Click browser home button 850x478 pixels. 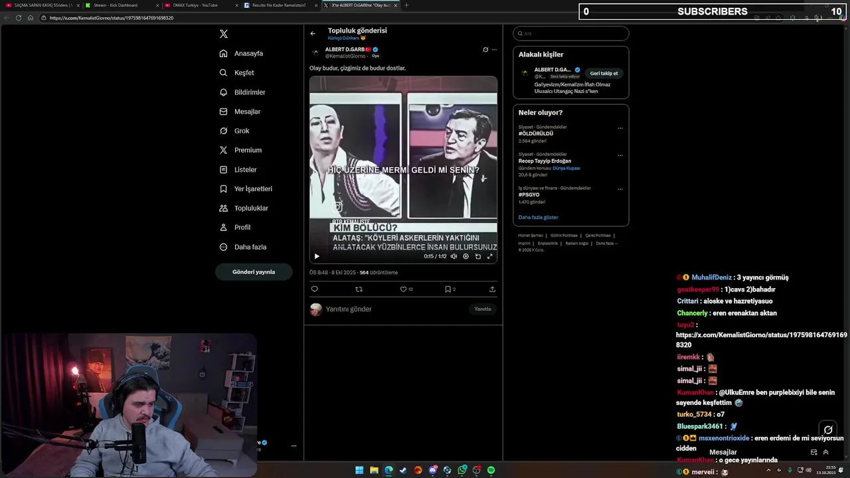pos(31,18)
